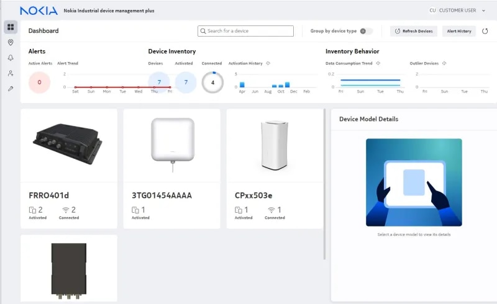Open the Dashboard grid icon in sidebar
Image resolution: width=497 pixels, height=304 pixels.
pos(11,27)
